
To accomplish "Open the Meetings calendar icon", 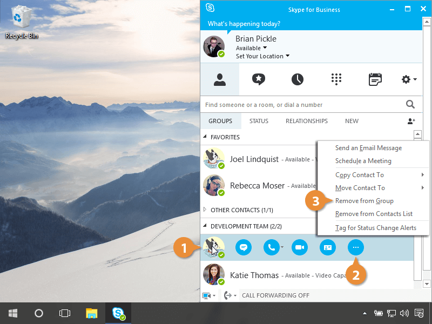I will [375, 79].
